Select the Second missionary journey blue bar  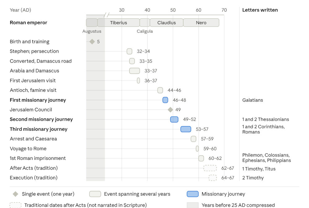click(x=174, y=119)
